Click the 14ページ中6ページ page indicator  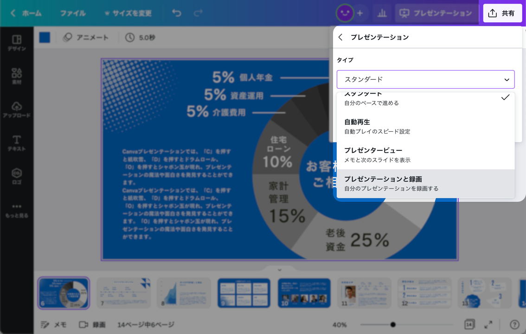click(x=146, y=325)
